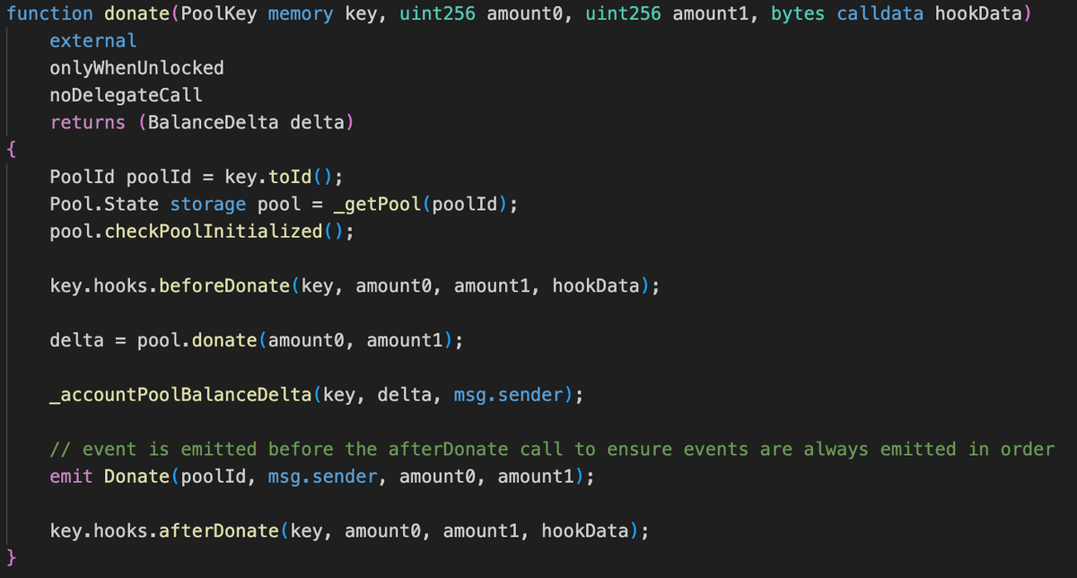Click the green comment about event emission

pyautogui.click(x=552, y=449)
